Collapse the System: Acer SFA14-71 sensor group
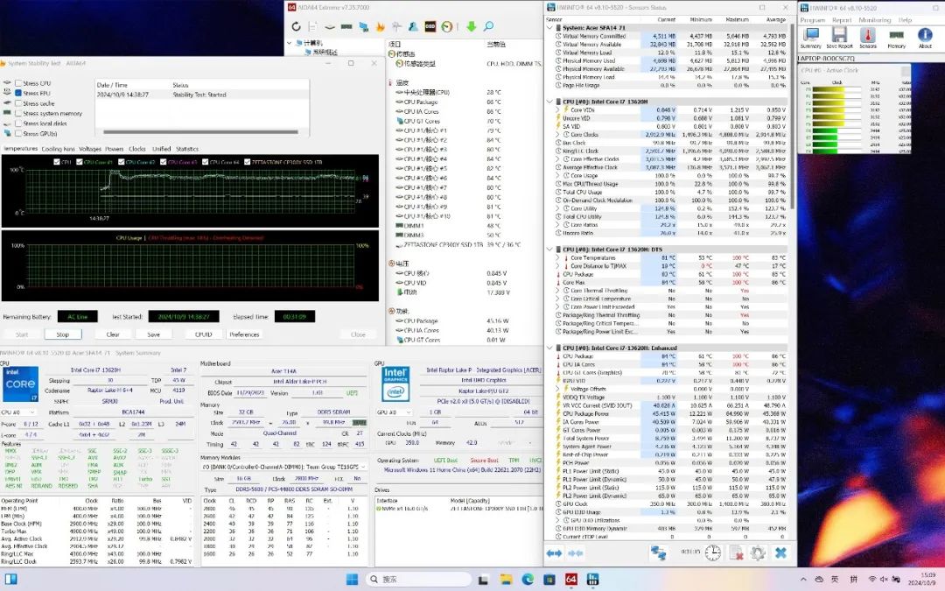The image size is (945, 591). [x=549, y=28]
